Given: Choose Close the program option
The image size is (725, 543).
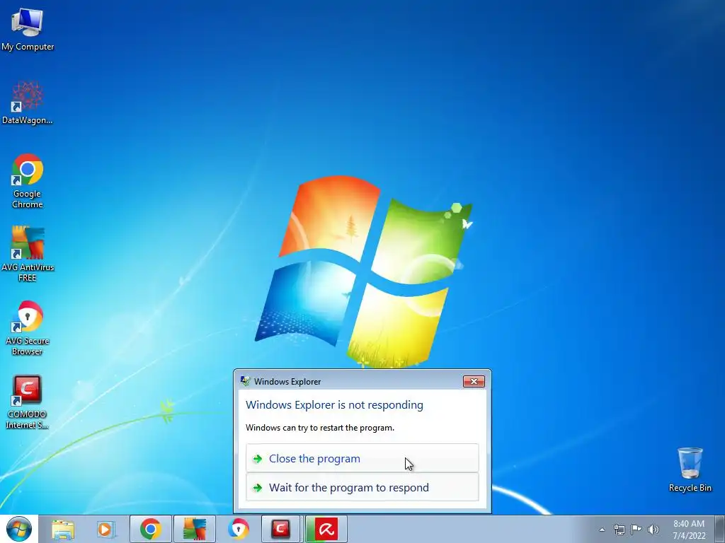Looking at the screenshot, I should click(362, 458).
